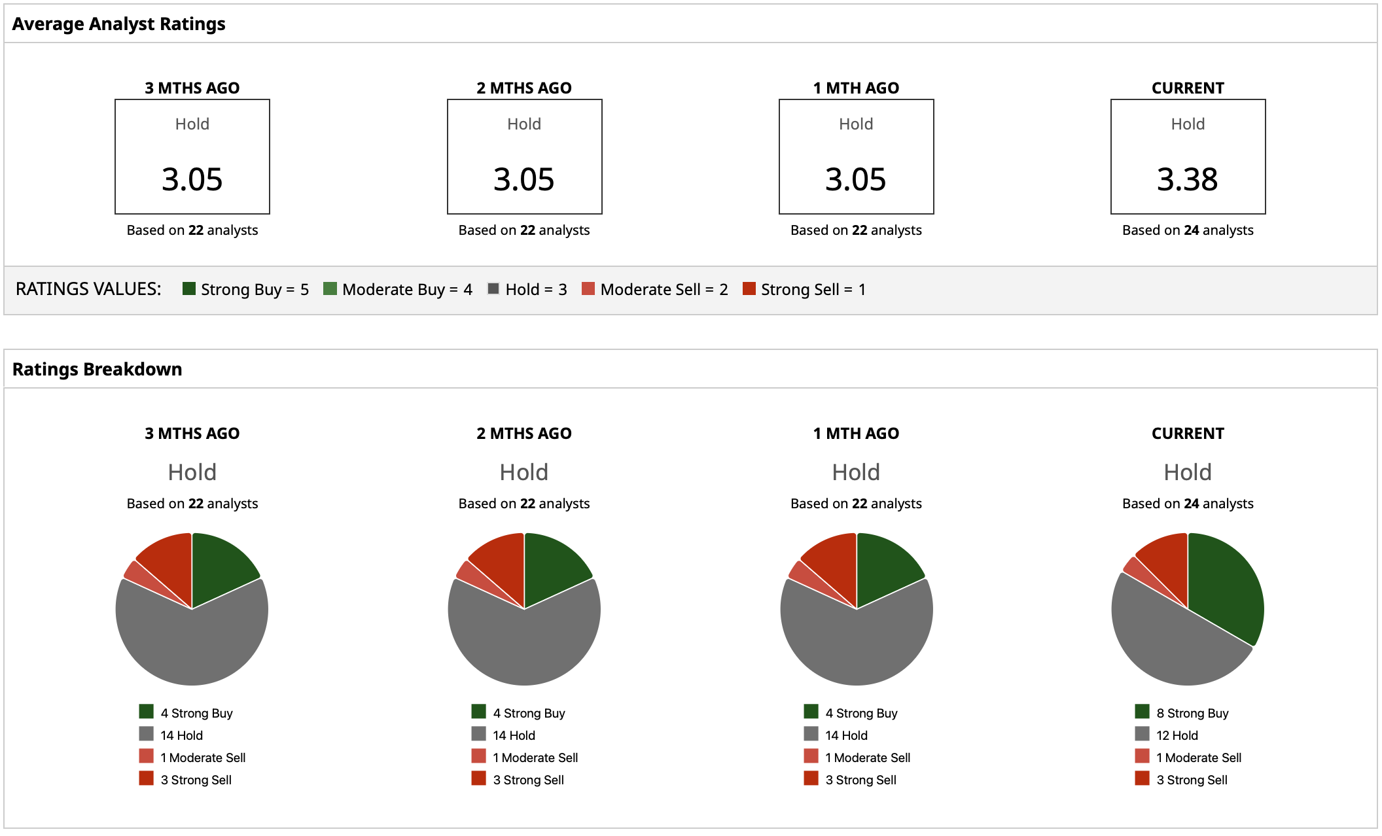Screen dimensions: 1382x836
Task: Click the Strong Sell legend color square
Action: point(749,288)
